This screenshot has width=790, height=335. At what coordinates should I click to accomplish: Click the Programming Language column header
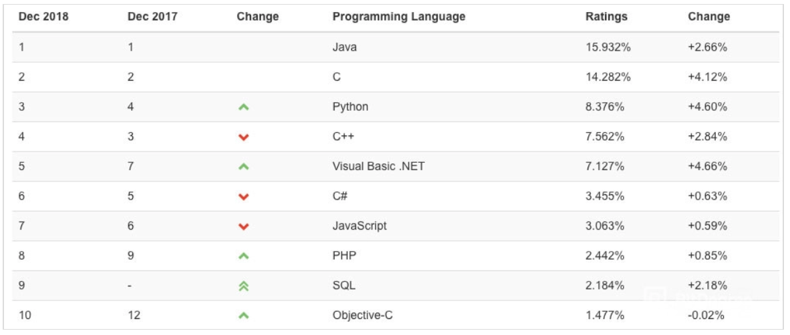tap(399, 17)
